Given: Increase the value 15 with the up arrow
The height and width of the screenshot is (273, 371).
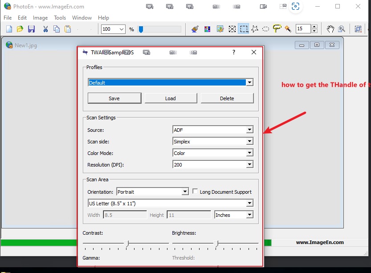Looking at the screenshot, I should 314,27.
